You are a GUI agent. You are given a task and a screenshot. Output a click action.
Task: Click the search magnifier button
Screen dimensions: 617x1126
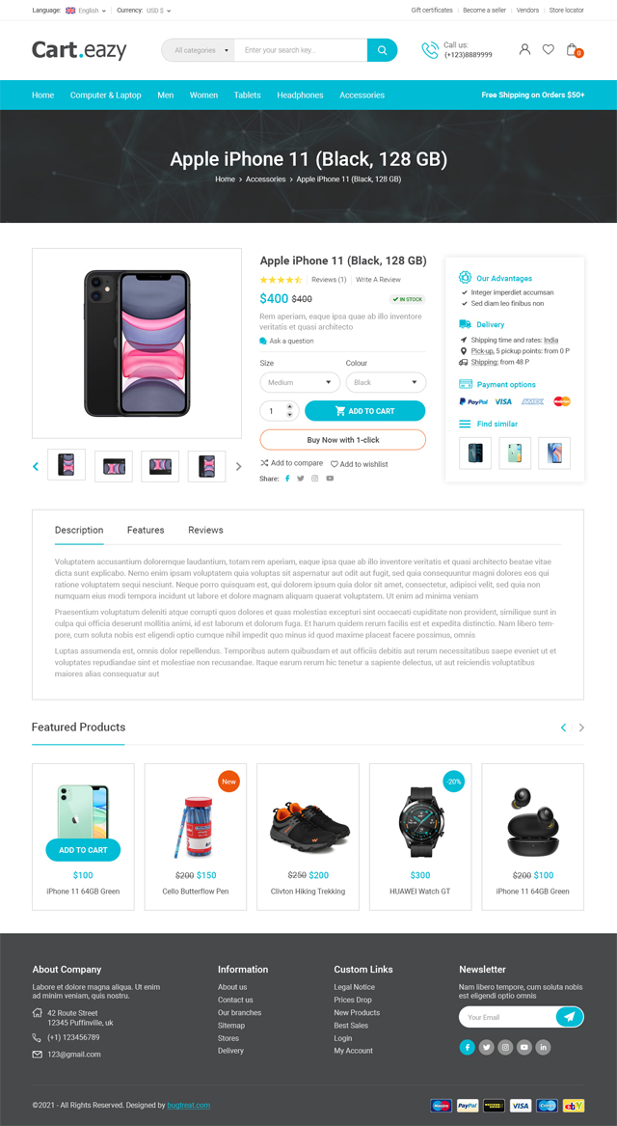click(383, 50)
